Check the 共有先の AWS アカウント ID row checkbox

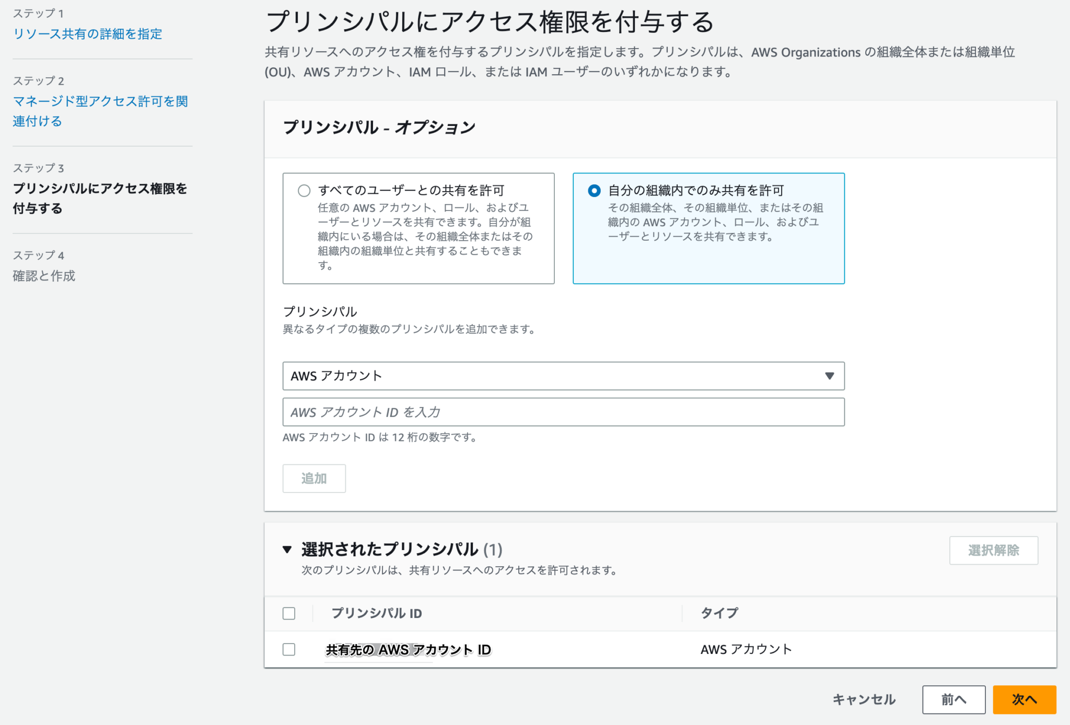pos(289,649)
